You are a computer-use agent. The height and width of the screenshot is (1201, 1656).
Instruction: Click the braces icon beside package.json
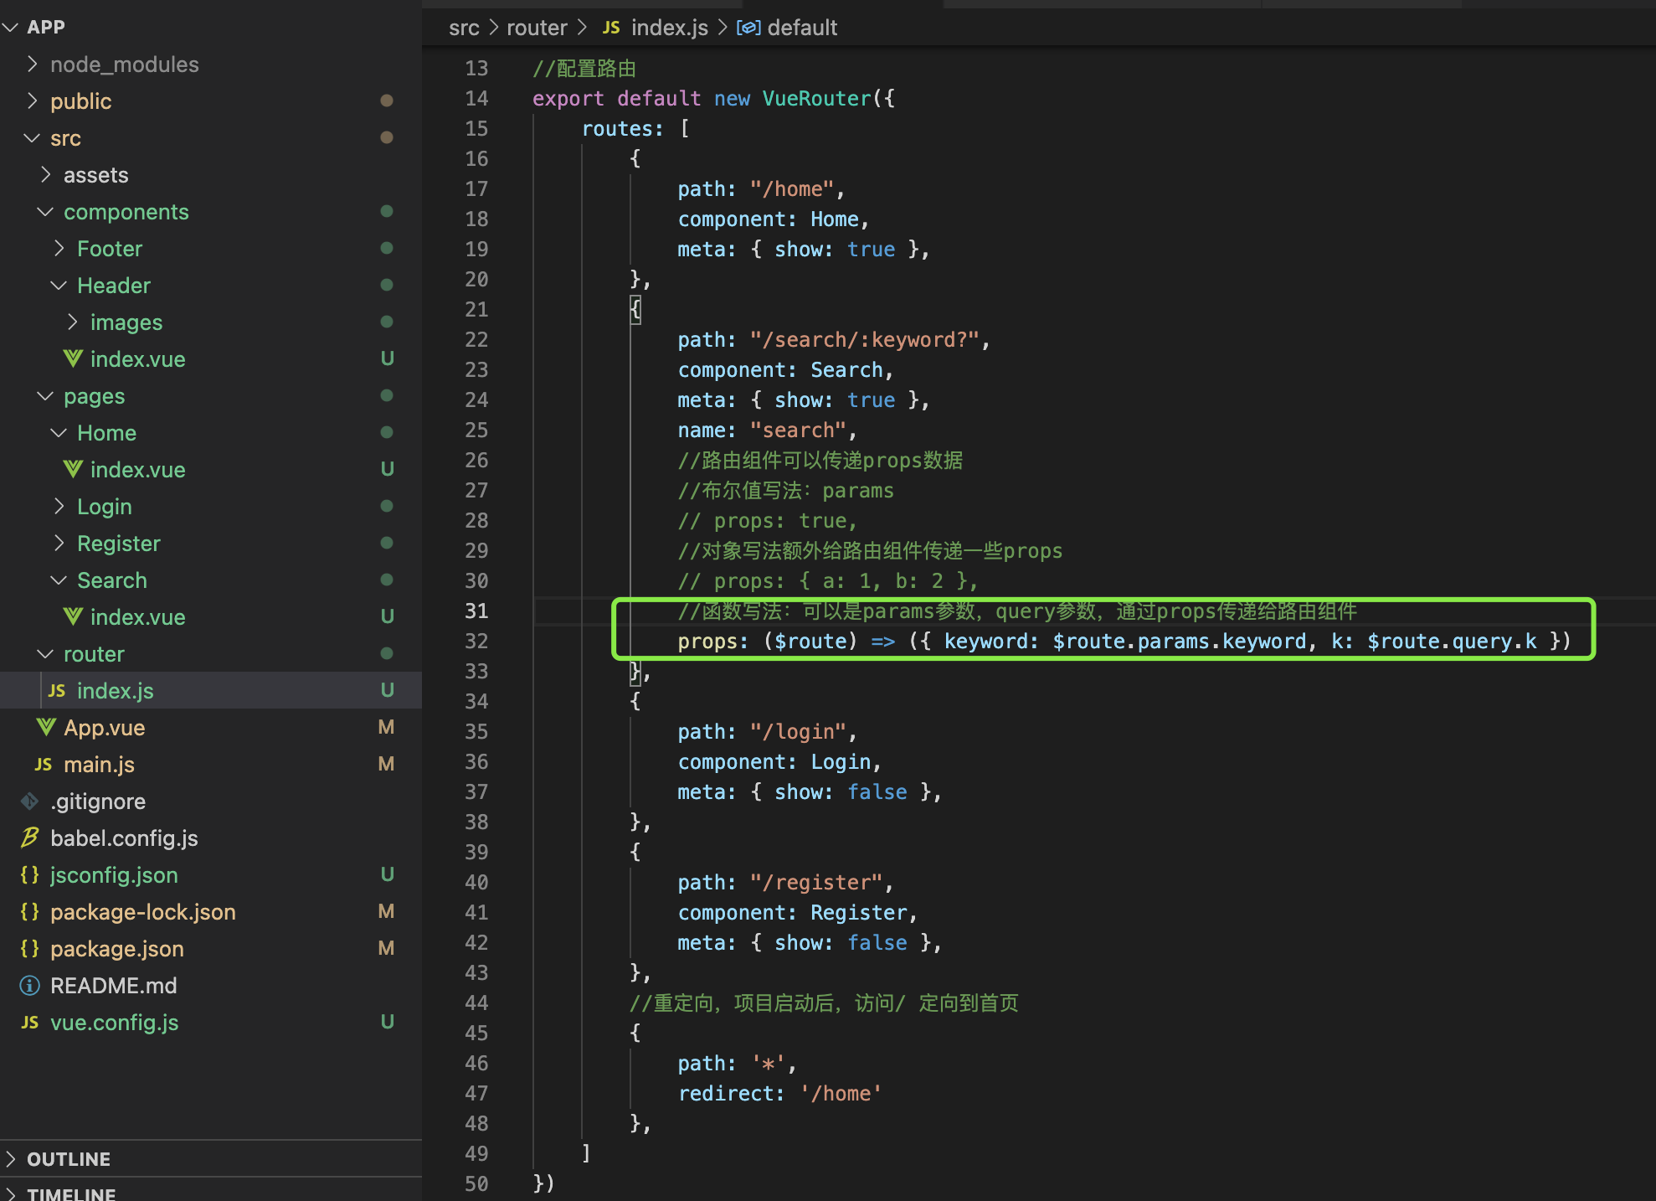30,948
